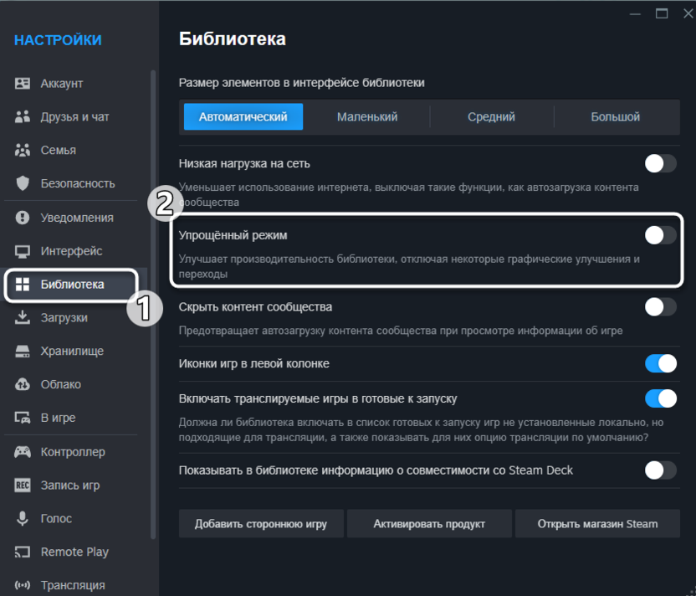Disable Иконки игр в левой колонке toggle
The height and width of the screenshot is (596, 696).
(x=660, y=363)
